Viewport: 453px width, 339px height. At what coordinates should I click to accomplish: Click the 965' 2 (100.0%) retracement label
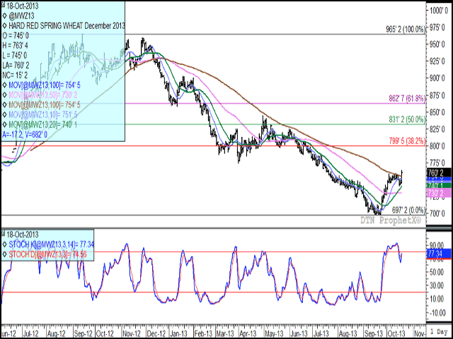pos(406,29)
